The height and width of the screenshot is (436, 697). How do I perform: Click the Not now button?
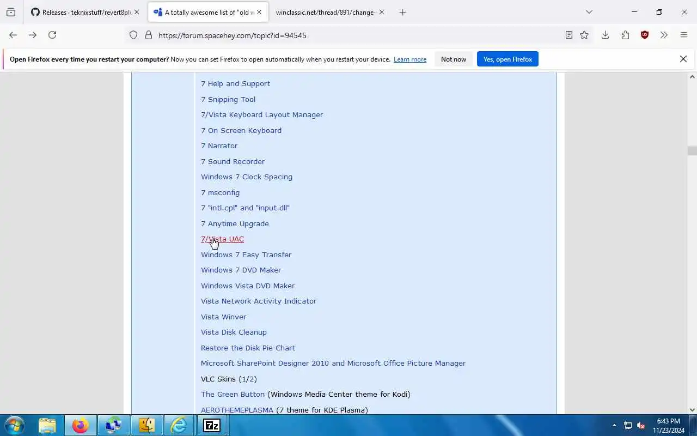(x=454, y=59)
